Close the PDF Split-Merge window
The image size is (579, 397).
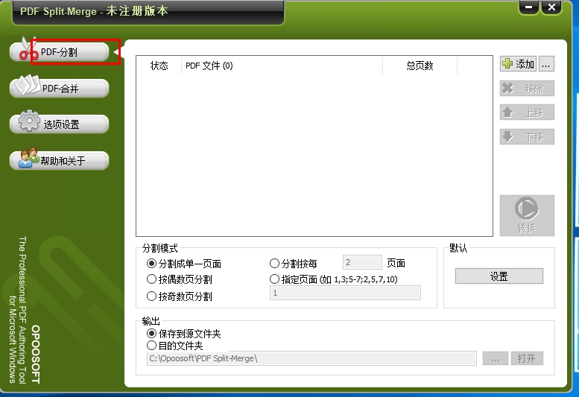[x=551, y=7]
